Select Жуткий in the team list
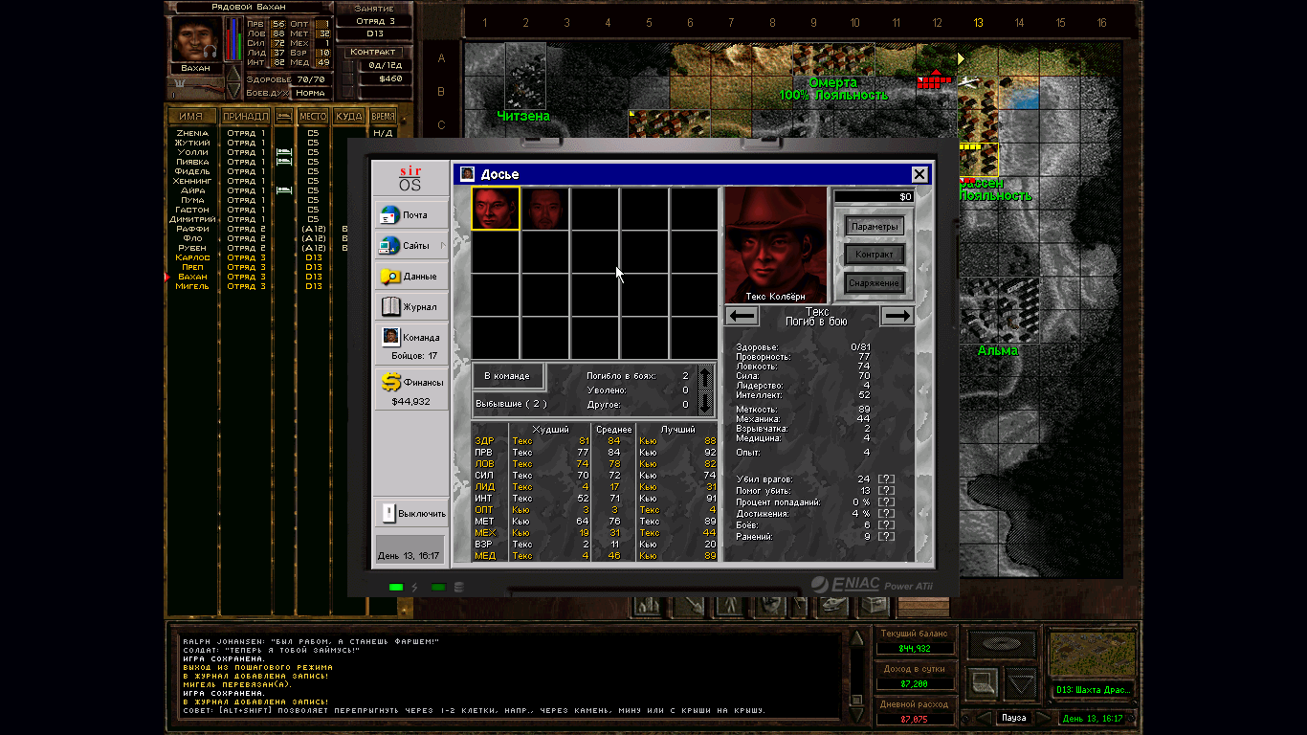Image resolution: width=1307 pixels, height=735 pixels. point(193,143)
